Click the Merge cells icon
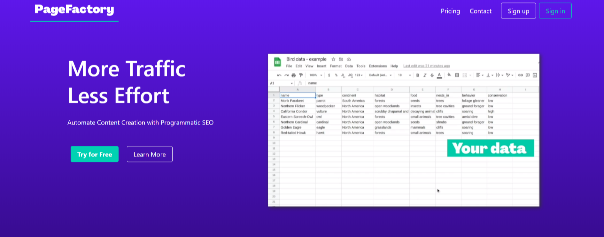Image resolution: width=604 pixels, height=237 pixels. click(x=465, y=75)
